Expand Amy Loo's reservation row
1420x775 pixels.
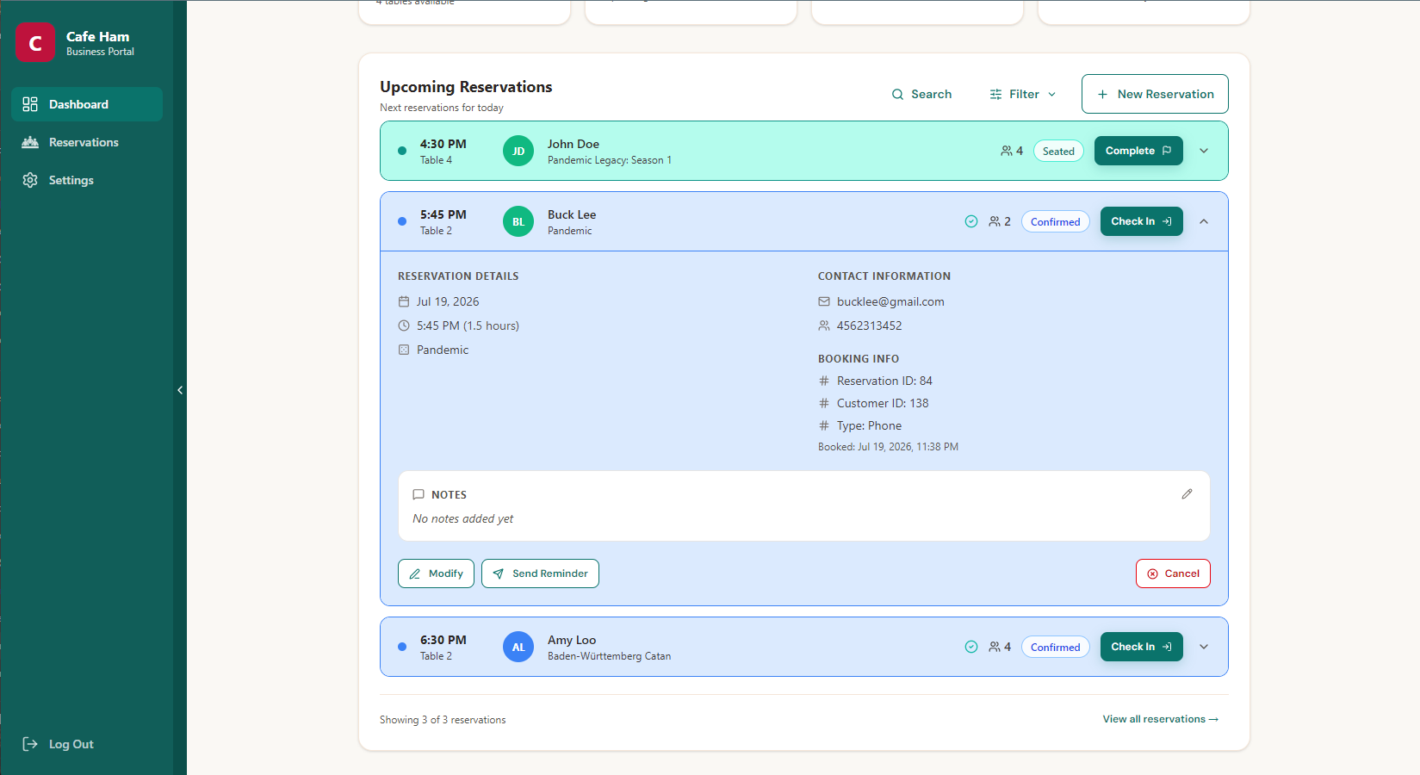click(x=1204, y=647)
